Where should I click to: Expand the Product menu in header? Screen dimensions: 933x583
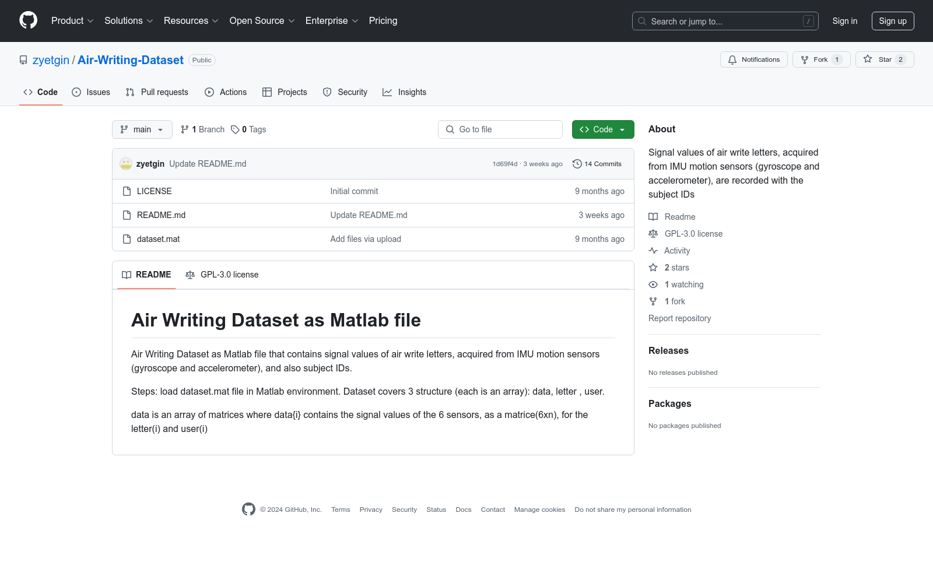click(x=72, y=20)
